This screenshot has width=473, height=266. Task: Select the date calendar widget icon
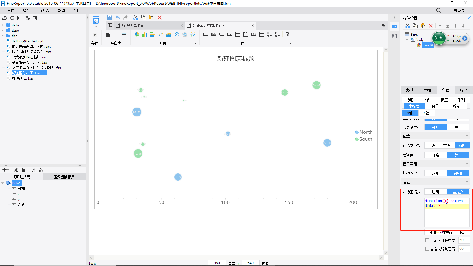pos(246,35)
